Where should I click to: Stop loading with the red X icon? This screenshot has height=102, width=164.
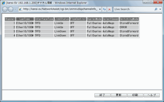click(x=109, y=9)
